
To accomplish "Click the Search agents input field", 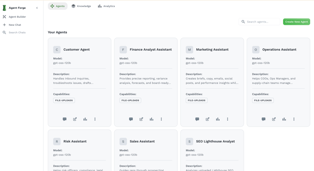I will (x=259, y=22).
